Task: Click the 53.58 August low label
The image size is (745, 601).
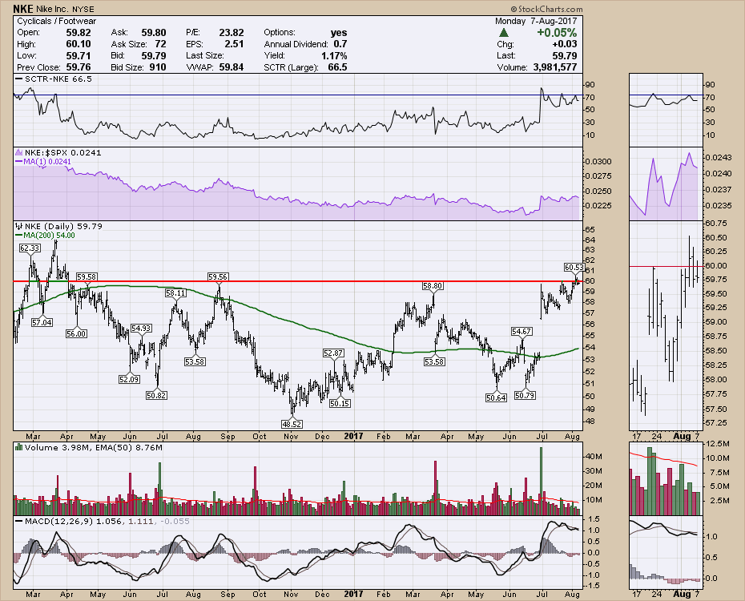Action: (195, 361)
